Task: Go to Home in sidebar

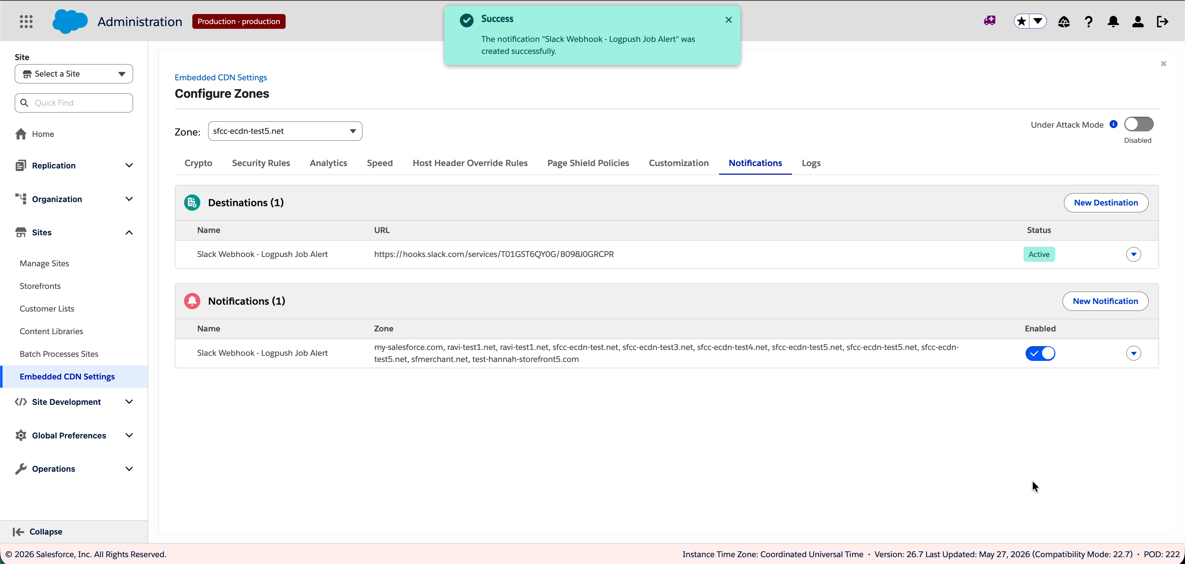Action: coord(43,134)
